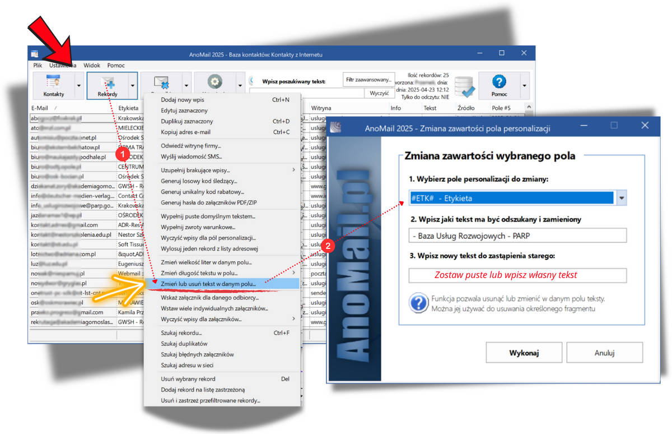Open the Kontakty toolbar button
This screenshot has height=434, width=672.
[x=54, y=86]
